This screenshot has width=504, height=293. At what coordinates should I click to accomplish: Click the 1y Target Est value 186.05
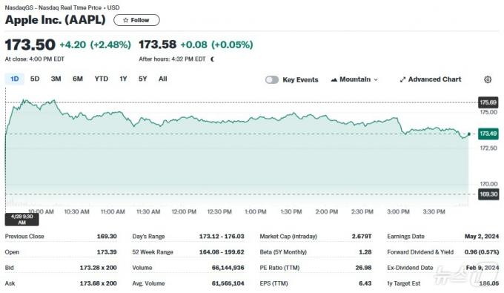(489, 283)
